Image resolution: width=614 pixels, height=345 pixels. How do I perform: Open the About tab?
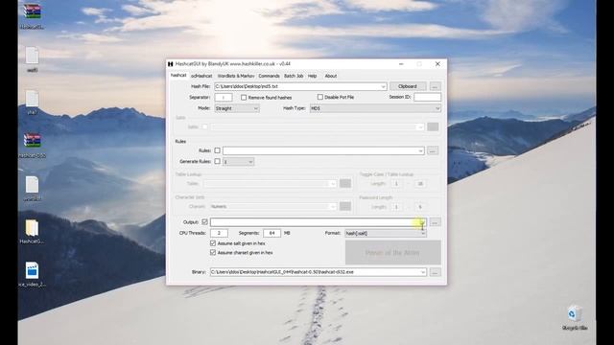tap(330, 76)
